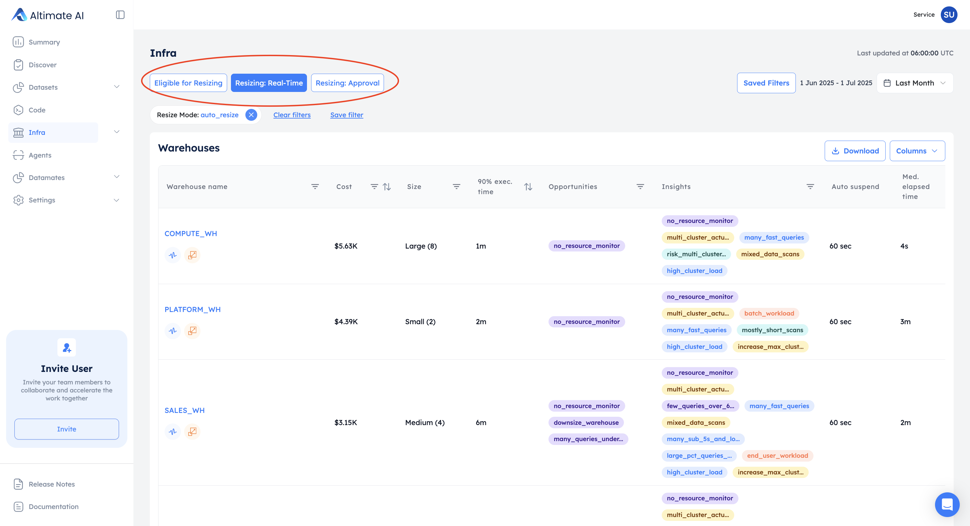Viewport: 970px width, 526px height.
Task: Open the COMPUTE_WH warehouse link
Action: [191, 234]
